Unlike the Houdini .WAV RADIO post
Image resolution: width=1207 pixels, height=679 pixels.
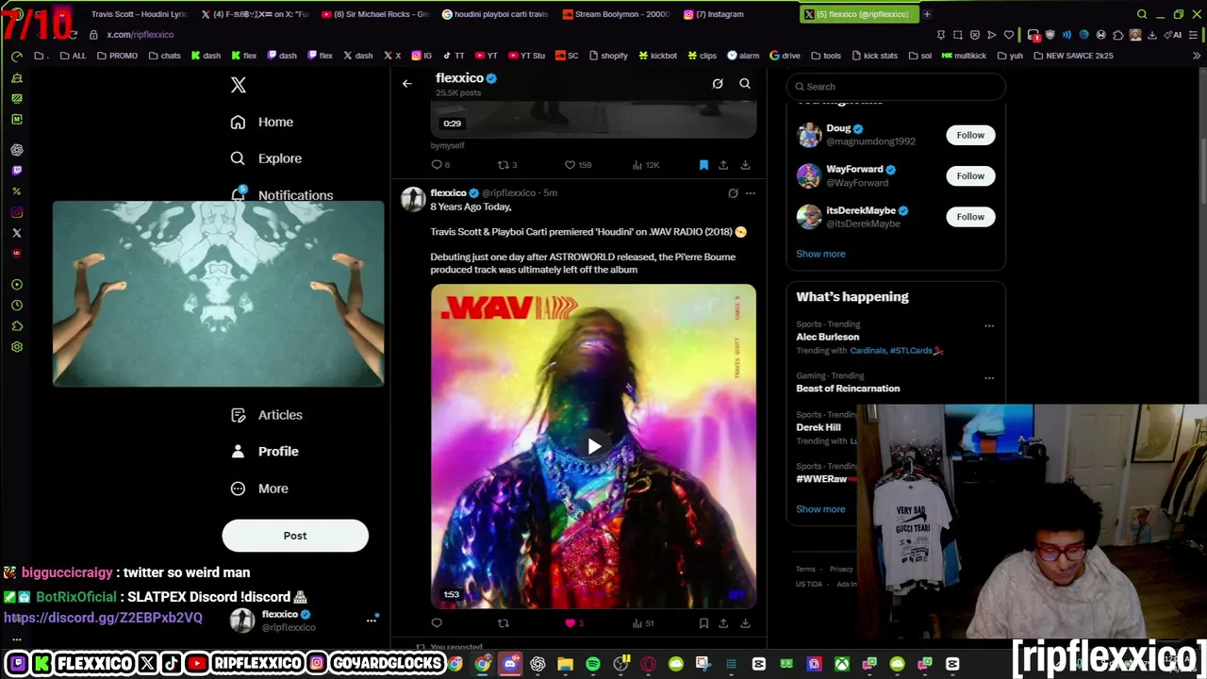click(x=573, y=623)
